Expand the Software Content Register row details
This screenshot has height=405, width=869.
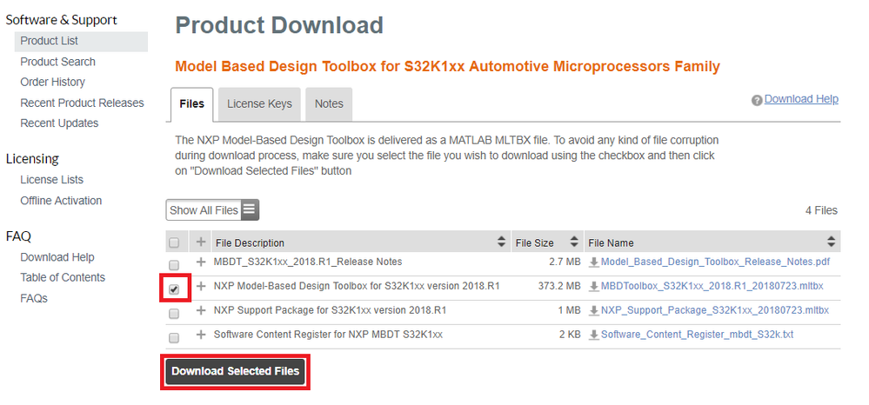pyautogui.click(x=201, y=335)
